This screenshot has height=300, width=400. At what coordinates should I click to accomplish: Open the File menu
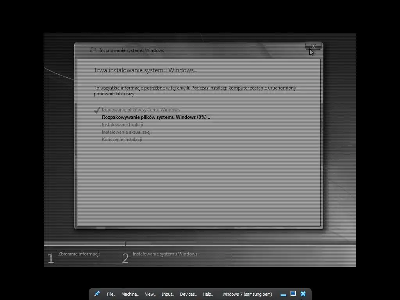pyautogui.click(x=111, y=294)
